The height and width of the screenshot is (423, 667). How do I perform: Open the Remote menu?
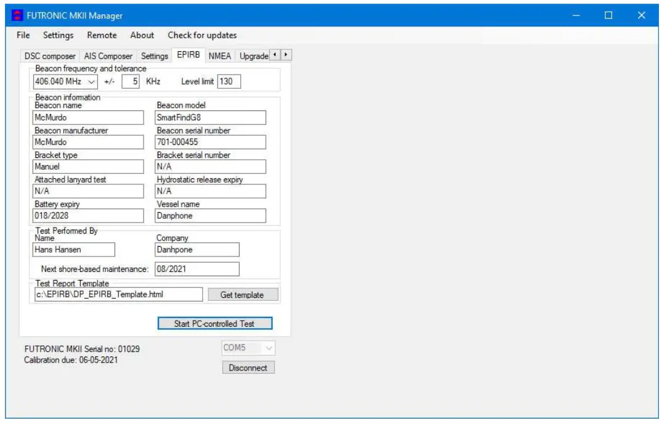(x=102, y=35)
